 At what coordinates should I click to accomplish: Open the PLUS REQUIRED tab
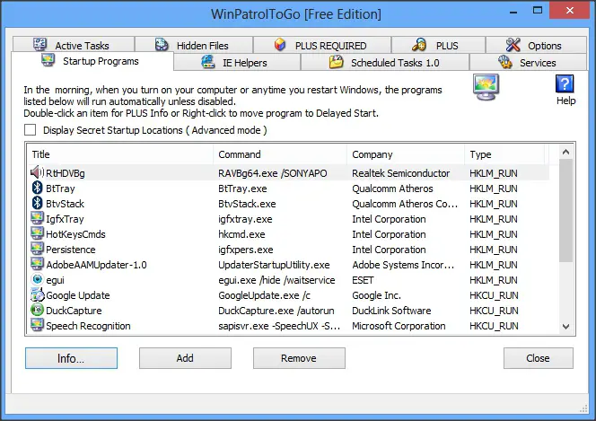pos(322,45)
